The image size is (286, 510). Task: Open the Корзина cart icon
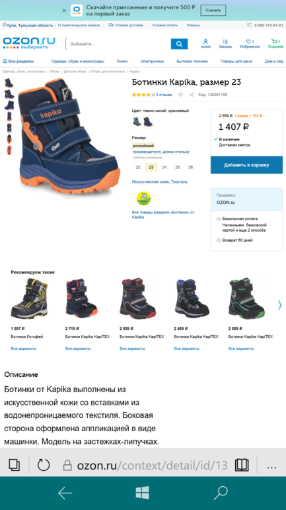(275, 42)
